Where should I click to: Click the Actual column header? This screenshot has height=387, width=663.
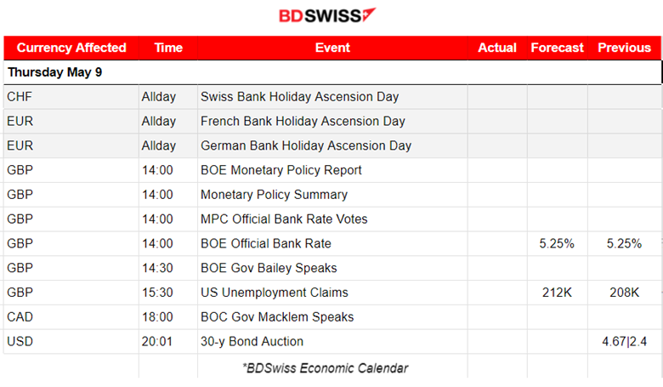tap(497, 48)
